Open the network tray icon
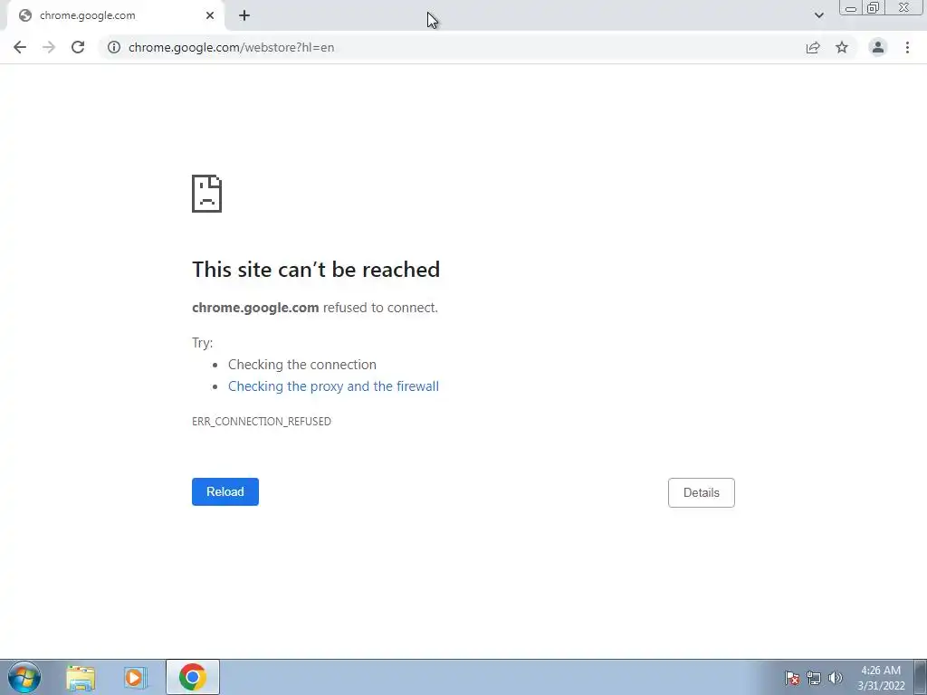 pyautogui.click(x=814, y=678)
